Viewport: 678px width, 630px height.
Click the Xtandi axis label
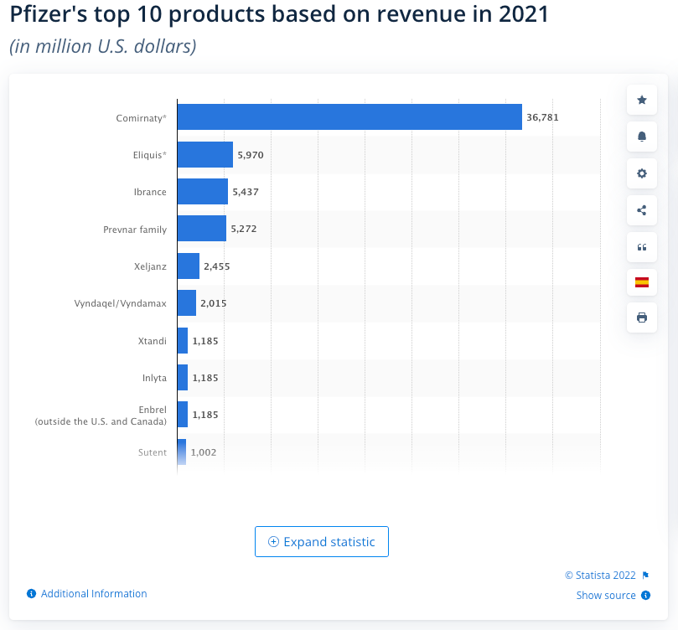coord(153,341)
